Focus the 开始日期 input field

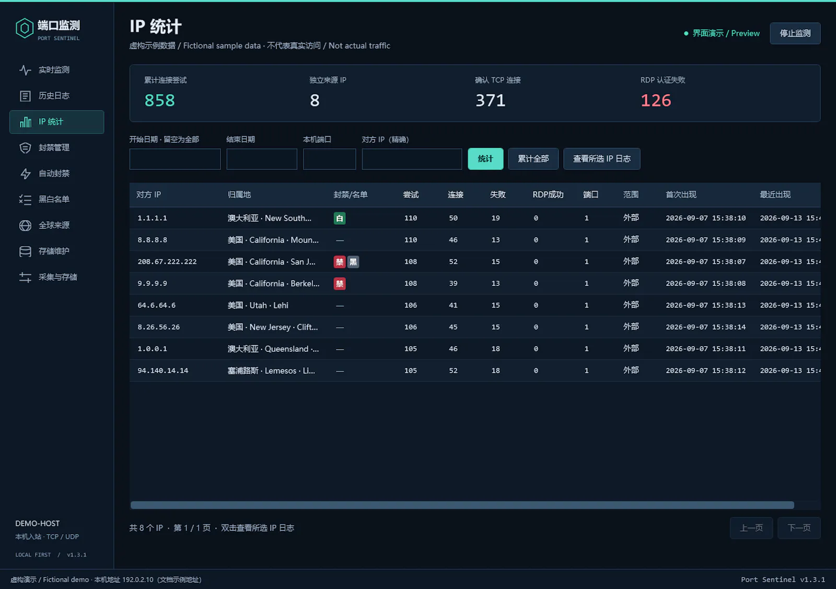[x=175, y=159]
